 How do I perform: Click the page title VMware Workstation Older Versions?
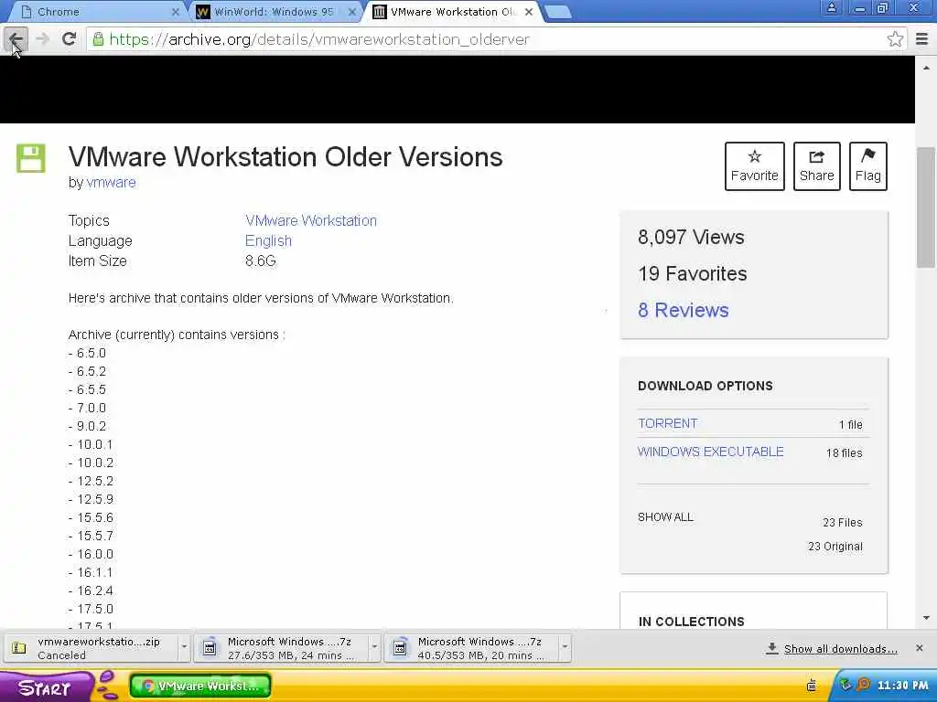coord(285,157)
